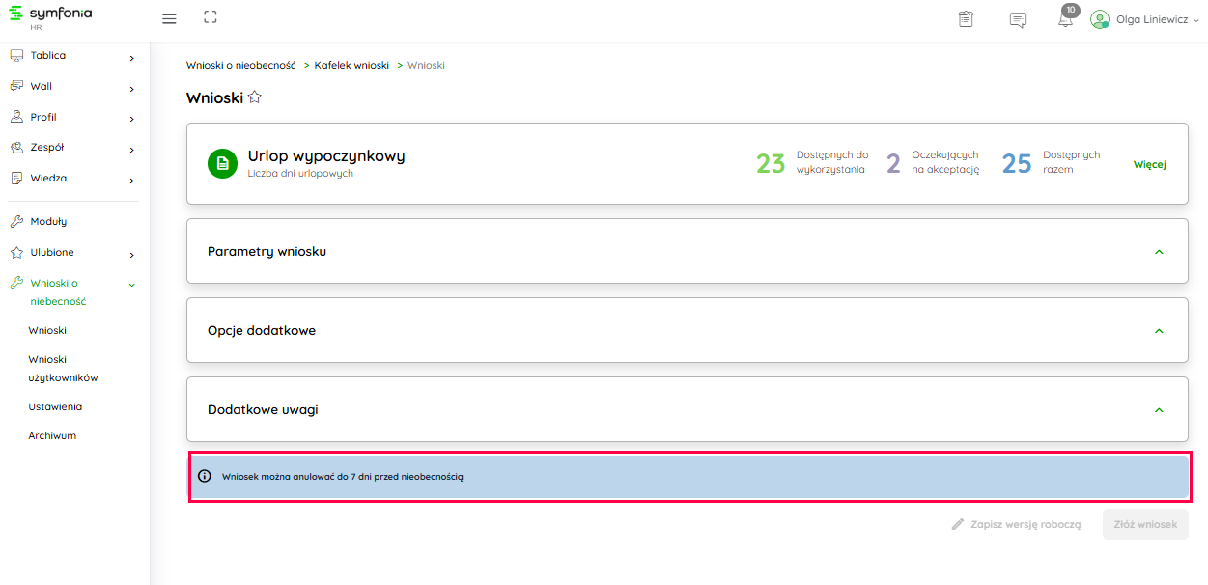Image resolution: width=1208 pixels, height=585 pixels.
Task: Go to Kafelek wnioski breadcrumb
Action: [351, 65]
